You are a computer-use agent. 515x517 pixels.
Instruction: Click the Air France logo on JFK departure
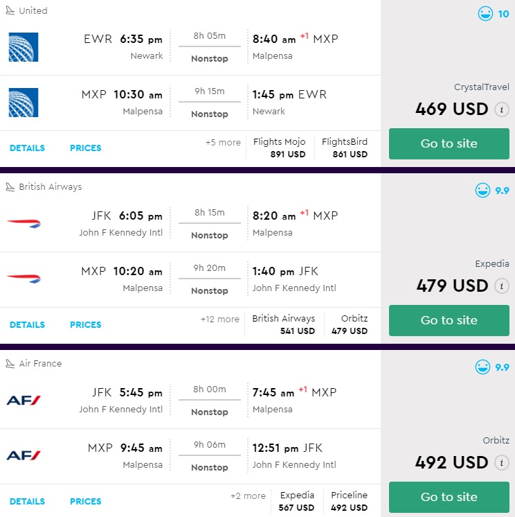coord(24,400)
